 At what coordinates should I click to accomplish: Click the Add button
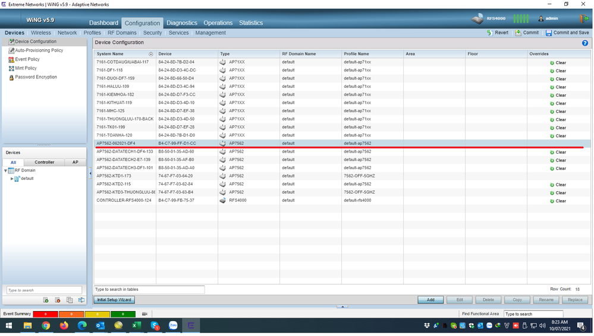click(430, 300)
